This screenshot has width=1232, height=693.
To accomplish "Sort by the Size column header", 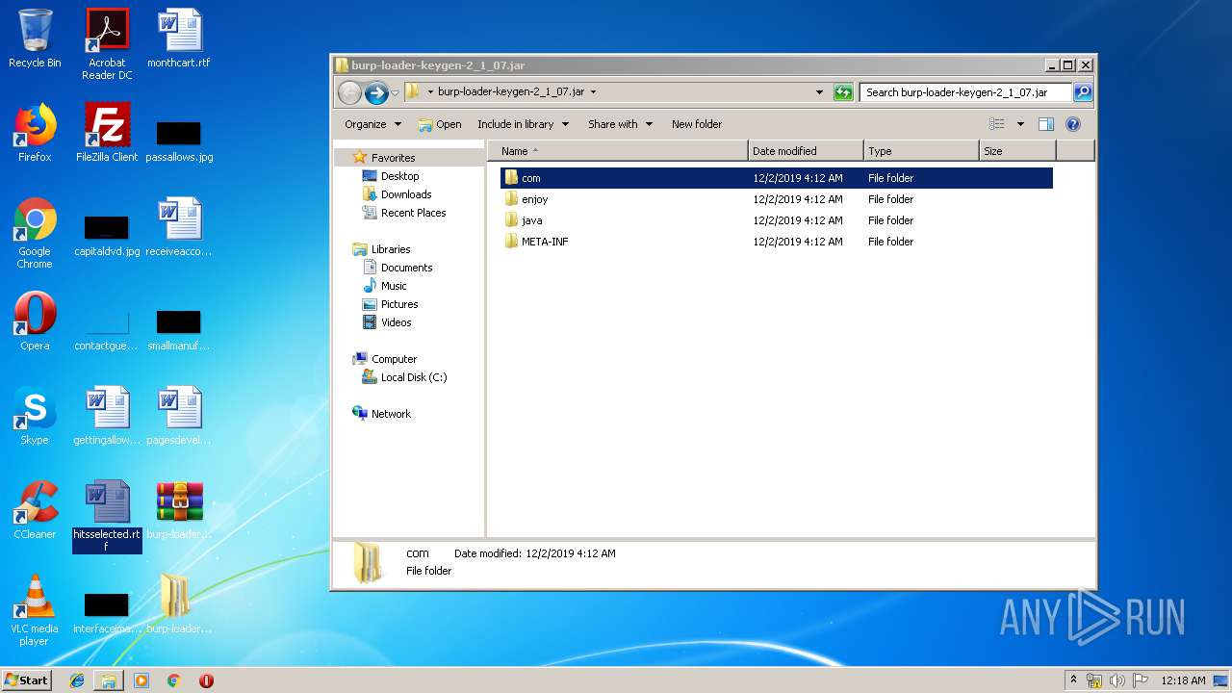I will point(1017,151).
